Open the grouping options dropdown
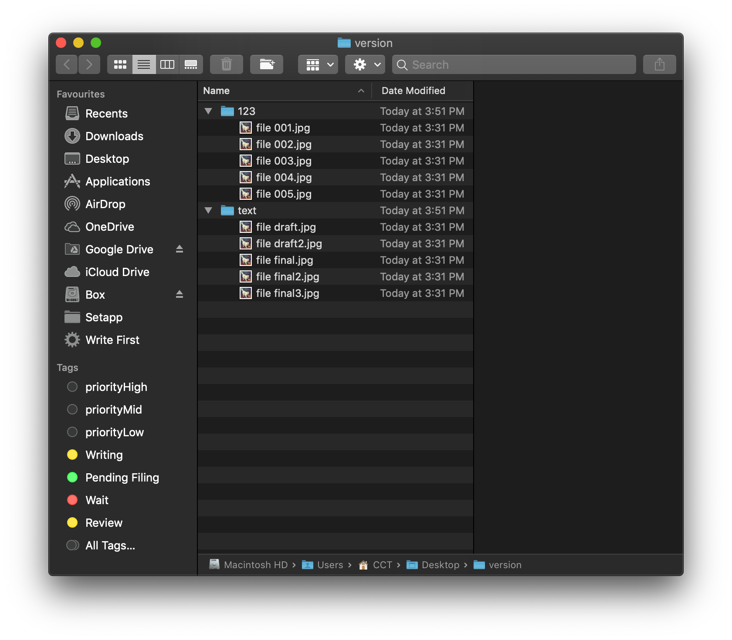This screenshot has height=640, width=732. tap(318, 64)
